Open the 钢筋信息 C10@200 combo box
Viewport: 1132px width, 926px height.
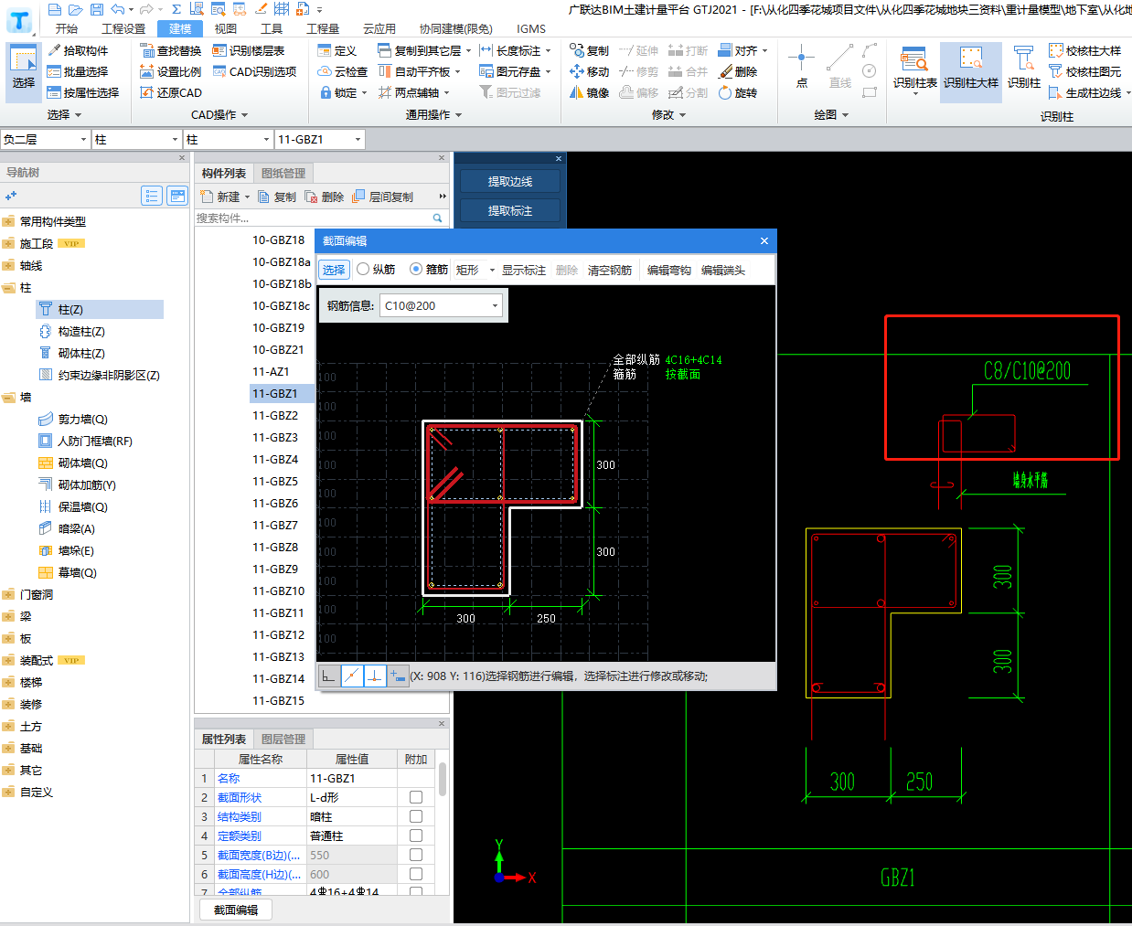[441, 305]
